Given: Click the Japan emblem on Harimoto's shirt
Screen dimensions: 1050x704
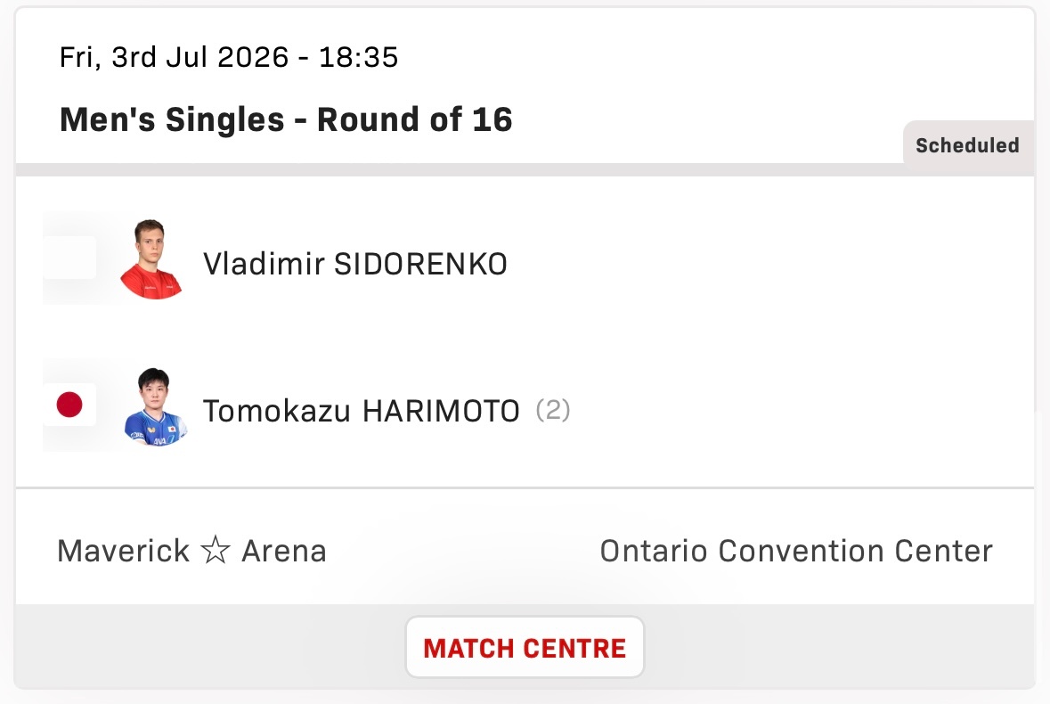Looking at the screenshot, I should (172, 428).
